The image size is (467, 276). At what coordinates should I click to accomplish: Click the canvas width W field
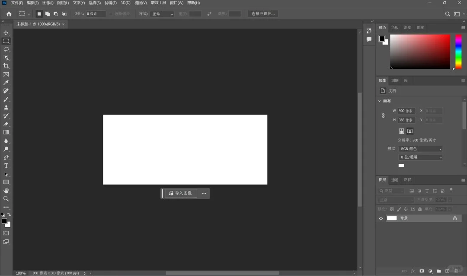tap(406, 111)
